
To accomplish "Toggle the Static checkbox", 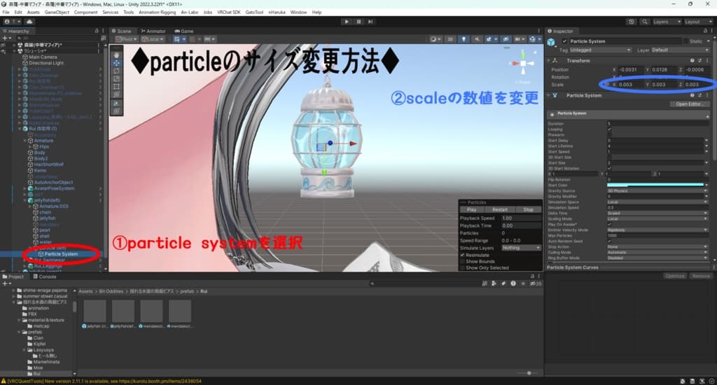I will click(685, 41).
